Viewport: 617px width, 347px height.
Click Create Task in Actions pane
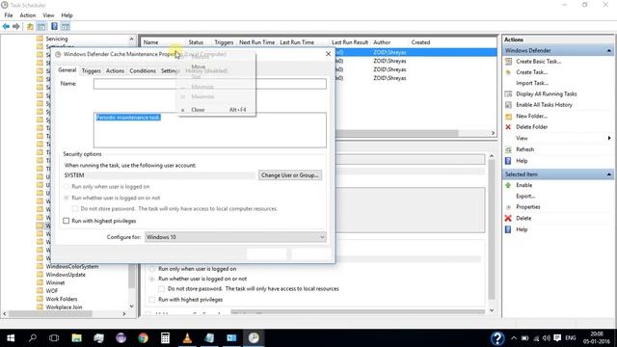(x=531, y=72)
